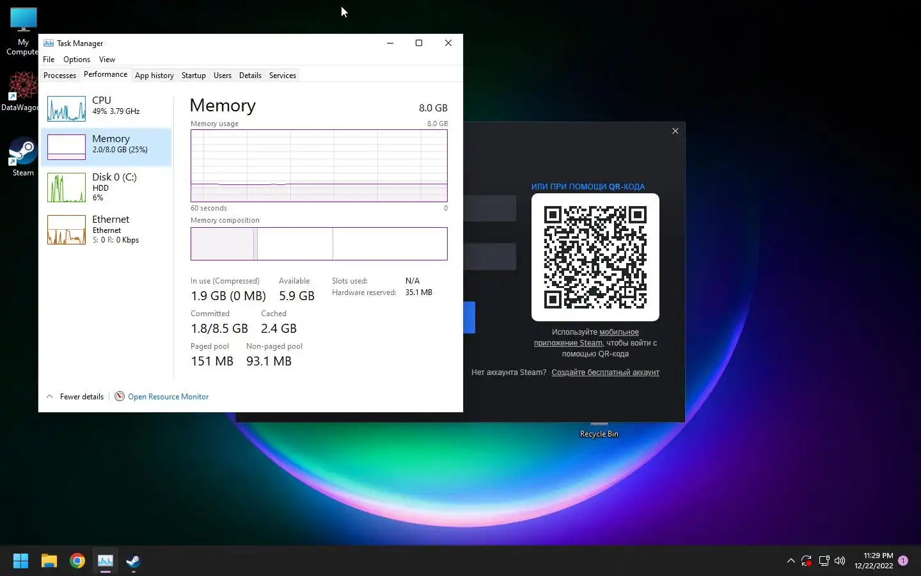Image resolution: width=921 pixels, height=576 pixels.
Task: Open the 'мобильное приложение Steam' link
Action: 586,337
